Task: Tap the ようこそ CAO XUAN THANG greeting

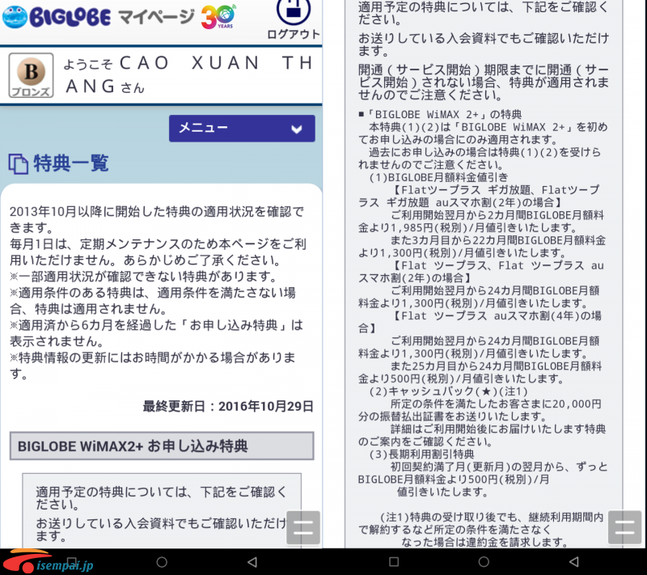Action: tap(188, 74)
